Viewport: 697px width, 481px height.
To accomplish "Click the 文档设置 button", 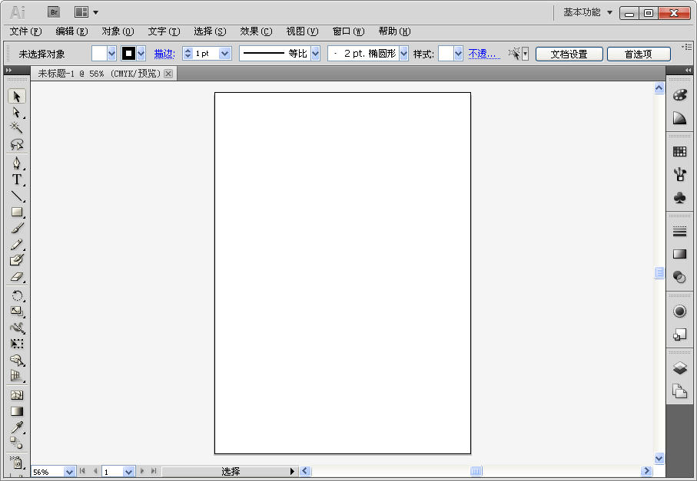I will coord(569,54).
